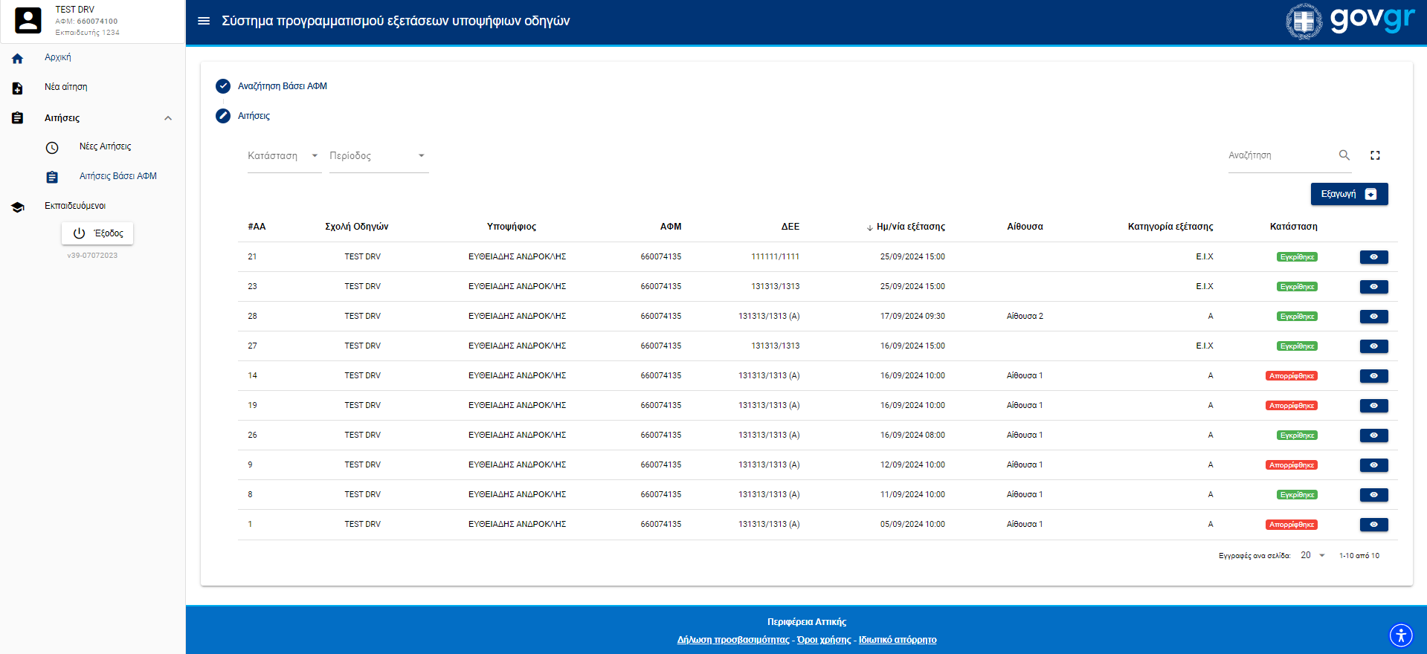
Task: Open Νέα αίτηση from the sidebar
Action: [65, 87]
